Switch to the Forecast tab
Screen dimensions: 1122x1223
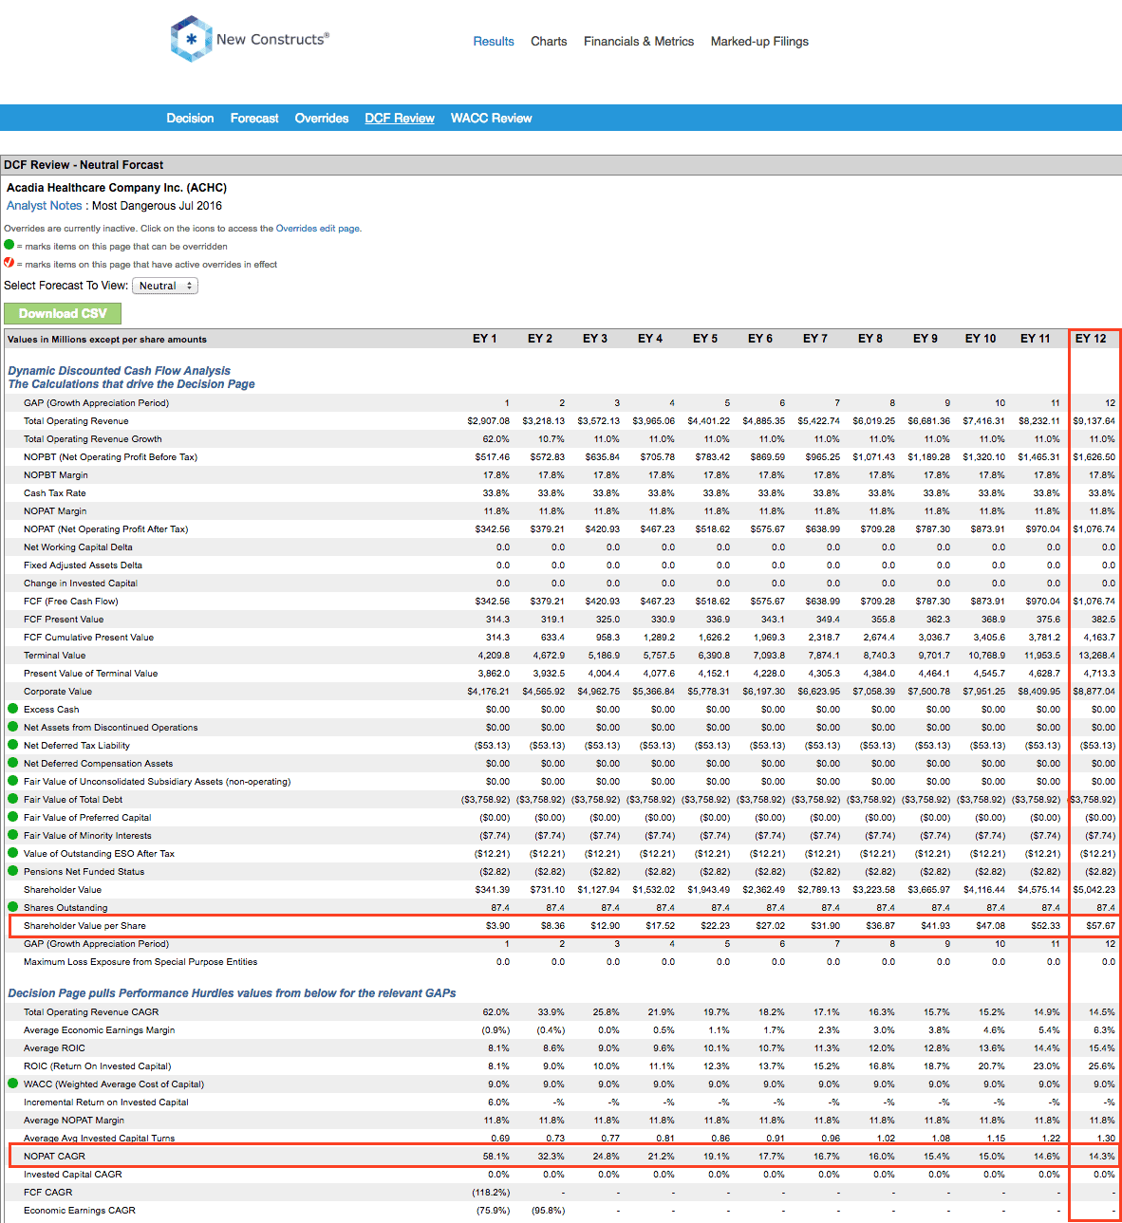254,119
